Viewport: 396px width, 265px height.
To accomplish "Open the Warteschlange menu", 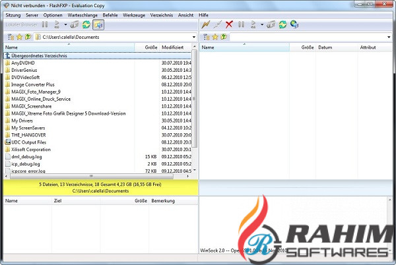I will (82, 15).
